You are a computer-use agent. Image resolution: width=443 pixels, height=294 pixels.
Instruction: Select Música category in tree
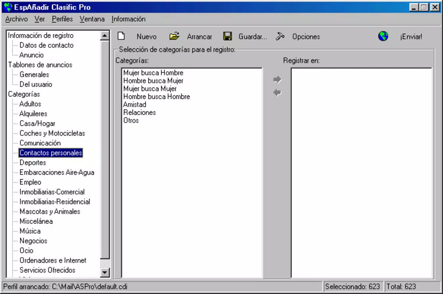(x=30, y=231)
